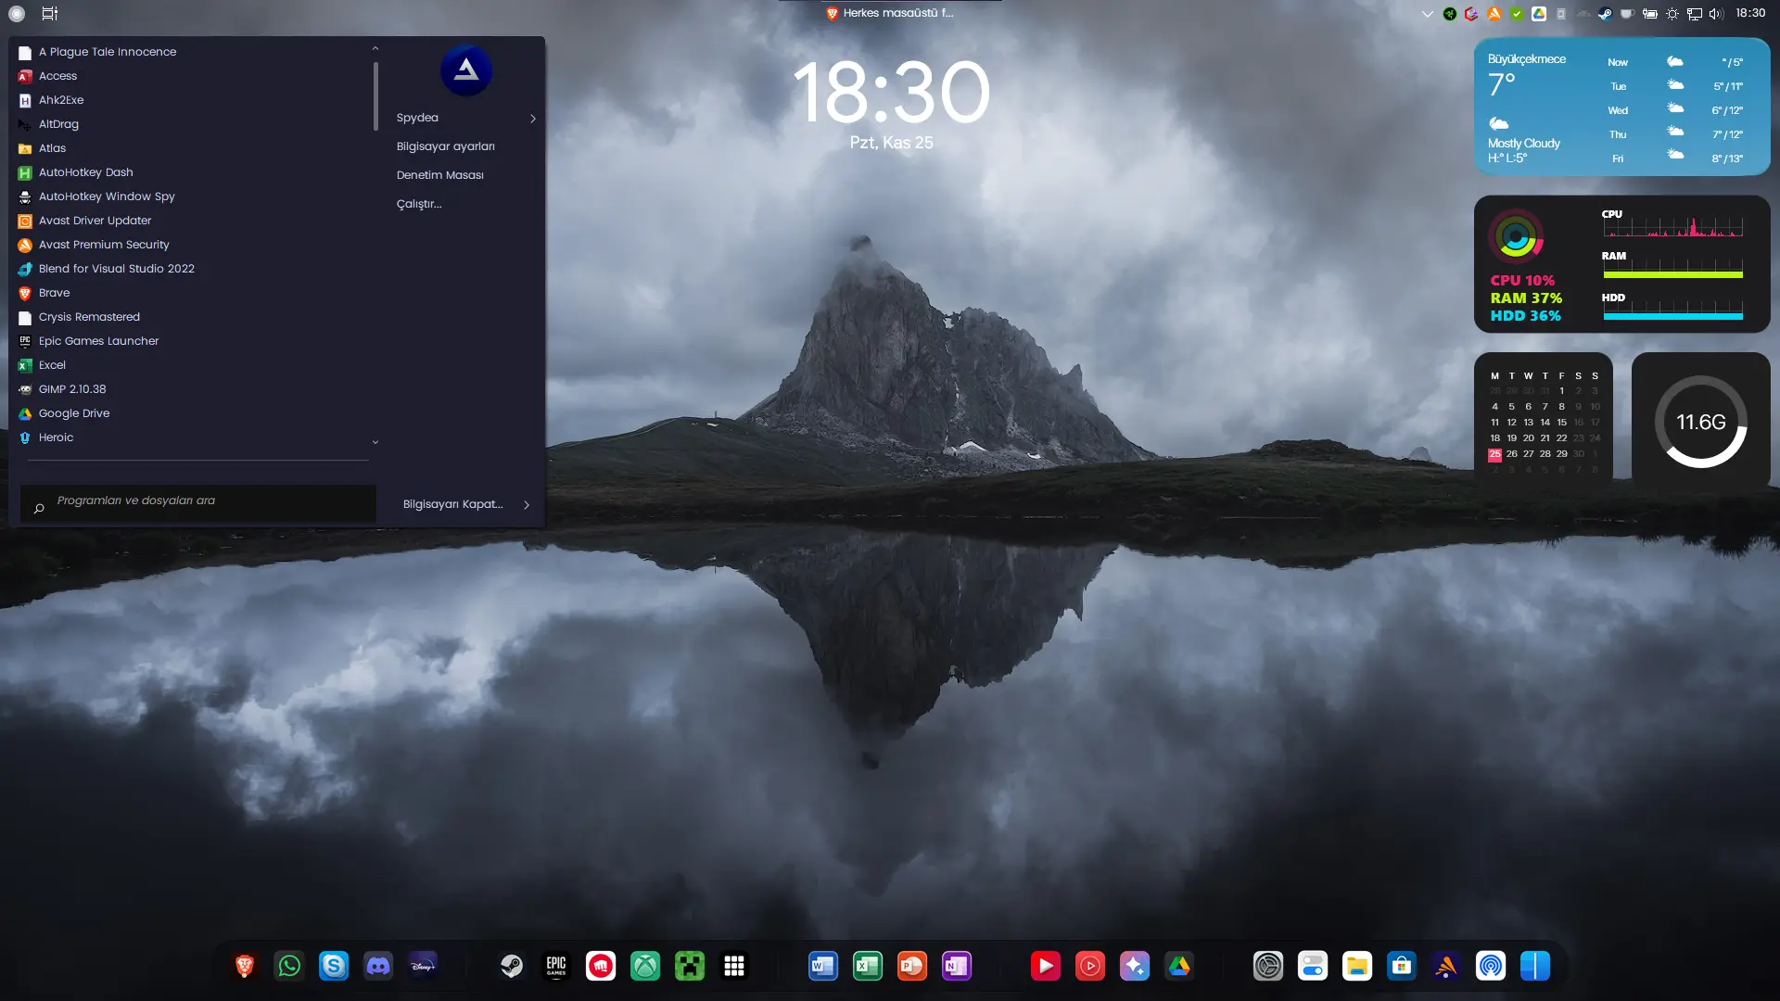The height and width of the screenshot is (1001, 1780).
Task: Open PowerPoint in the dock
Action: [912, 966]
